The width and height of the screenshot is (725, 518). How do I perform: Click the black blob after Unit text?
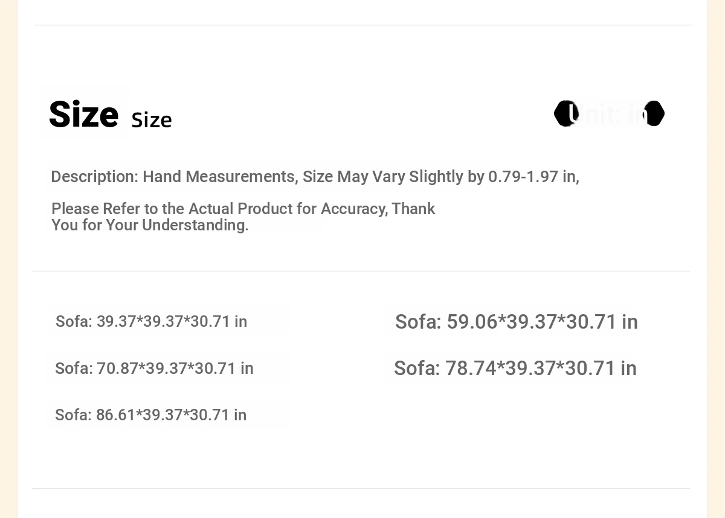coord(654,113)
